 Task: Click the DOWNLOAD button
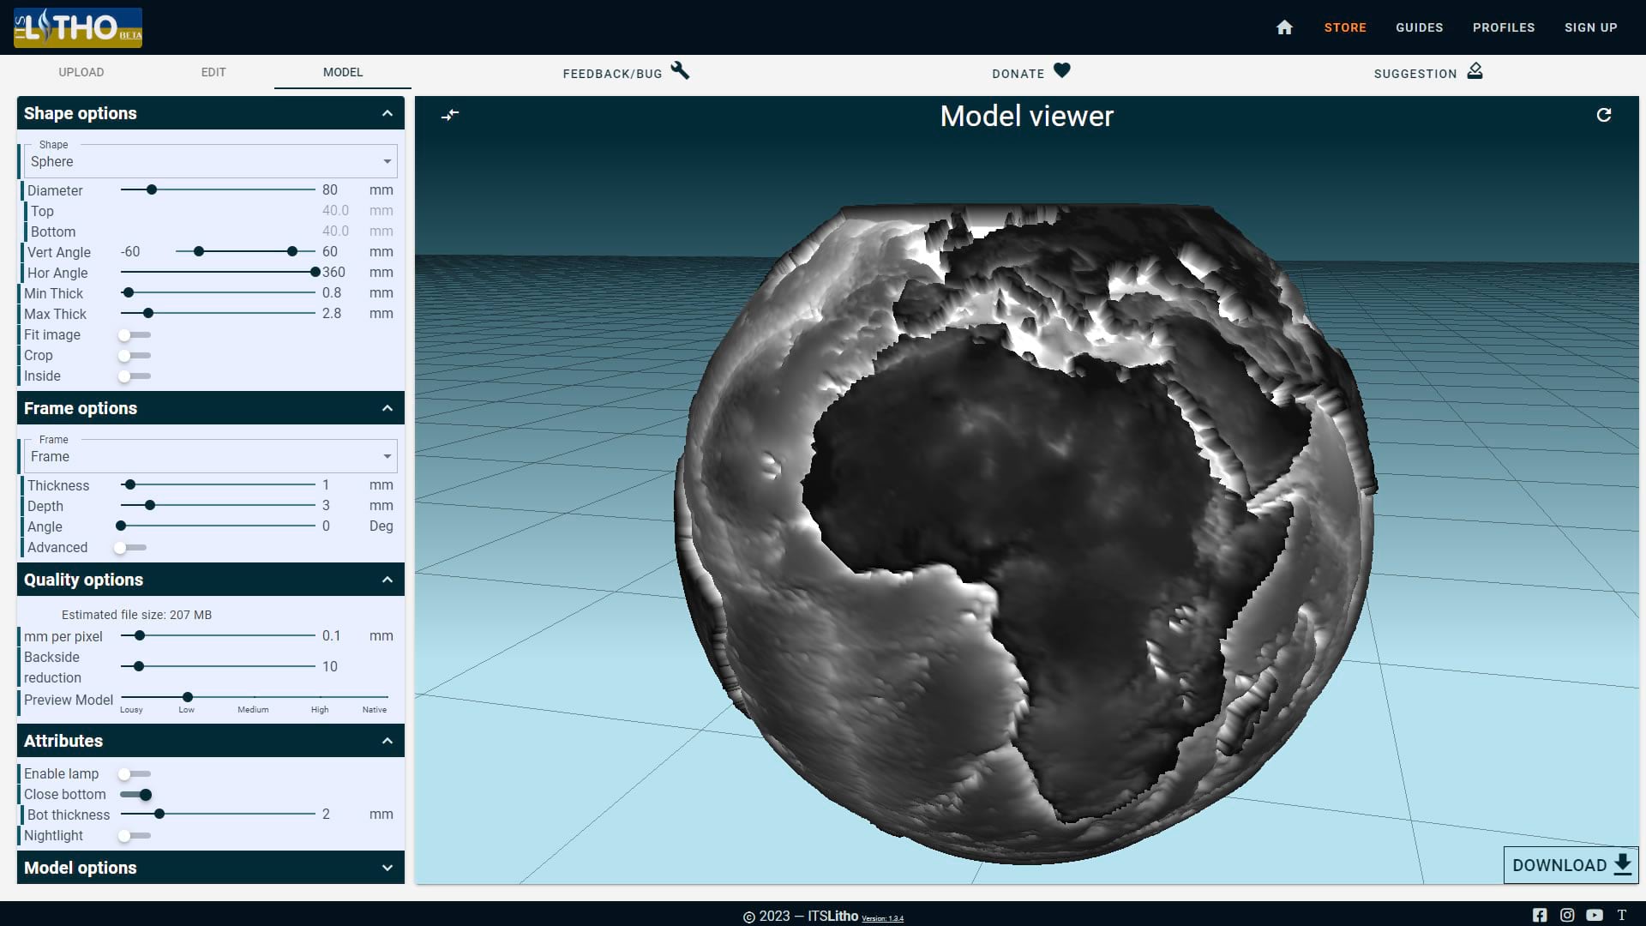pyautogui.click(x=1569, y=865)
